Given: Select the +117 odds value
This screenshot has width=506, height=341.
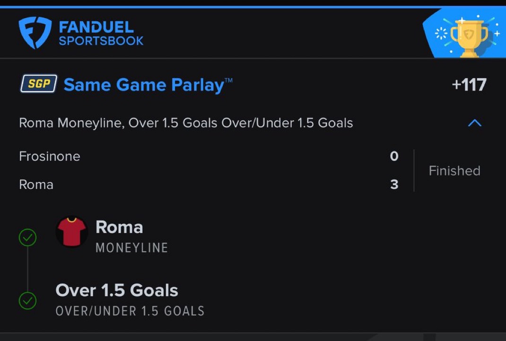Looking at the screenshot, I should [469, 85].
